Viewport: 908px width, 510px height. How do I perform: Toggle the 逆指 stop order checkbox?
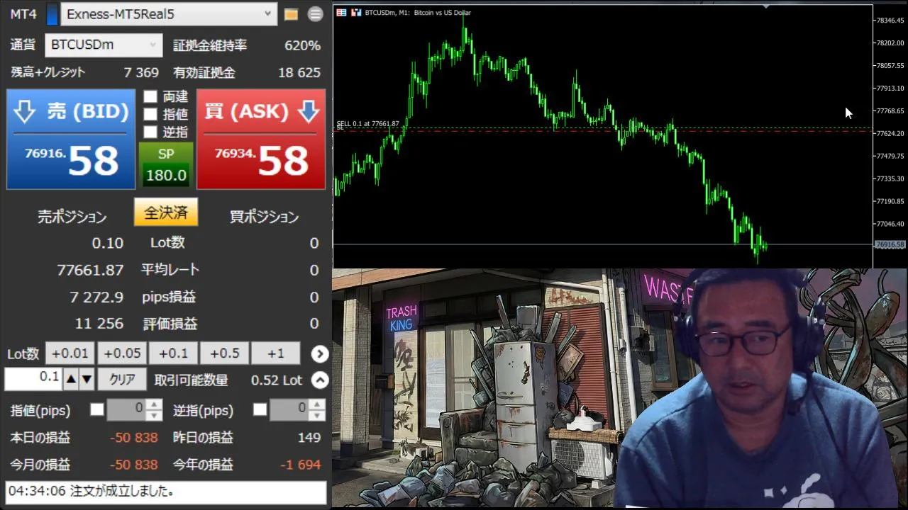150,132
